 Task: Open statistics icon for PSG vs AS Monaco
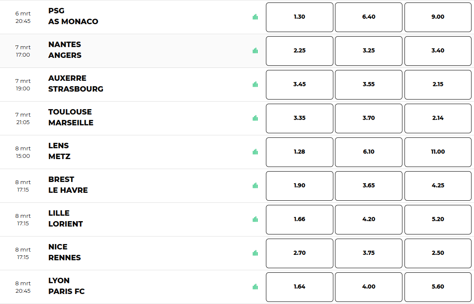255,17
